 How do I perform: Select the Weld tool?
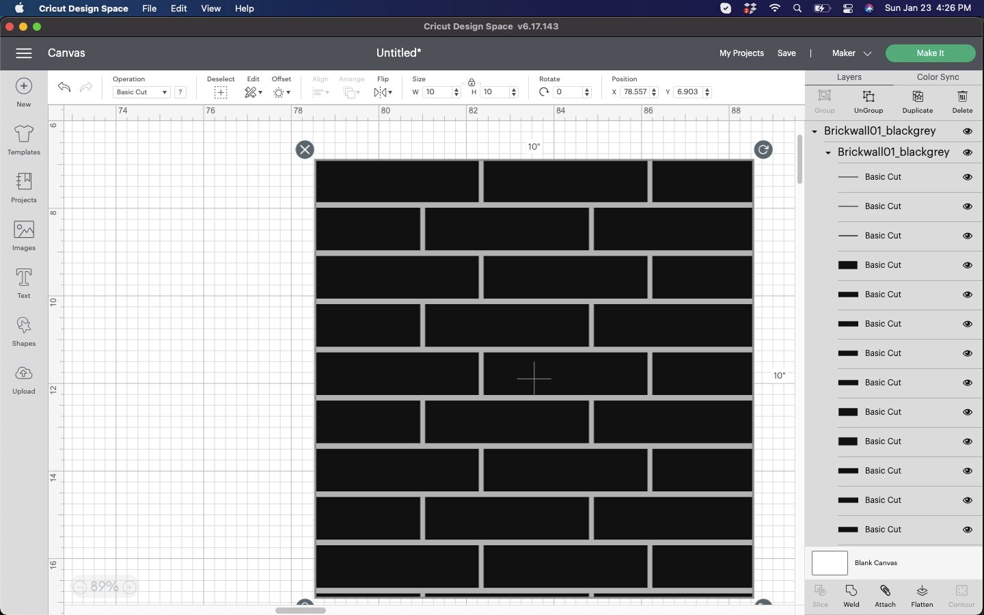(851, 595)
